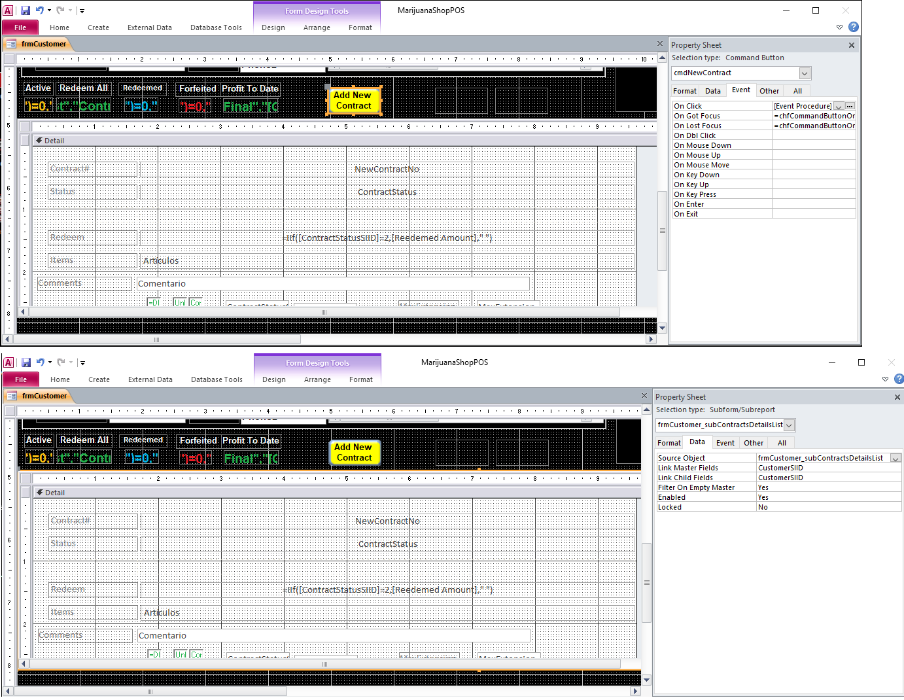Click Comentario text box in upper window

333,284
